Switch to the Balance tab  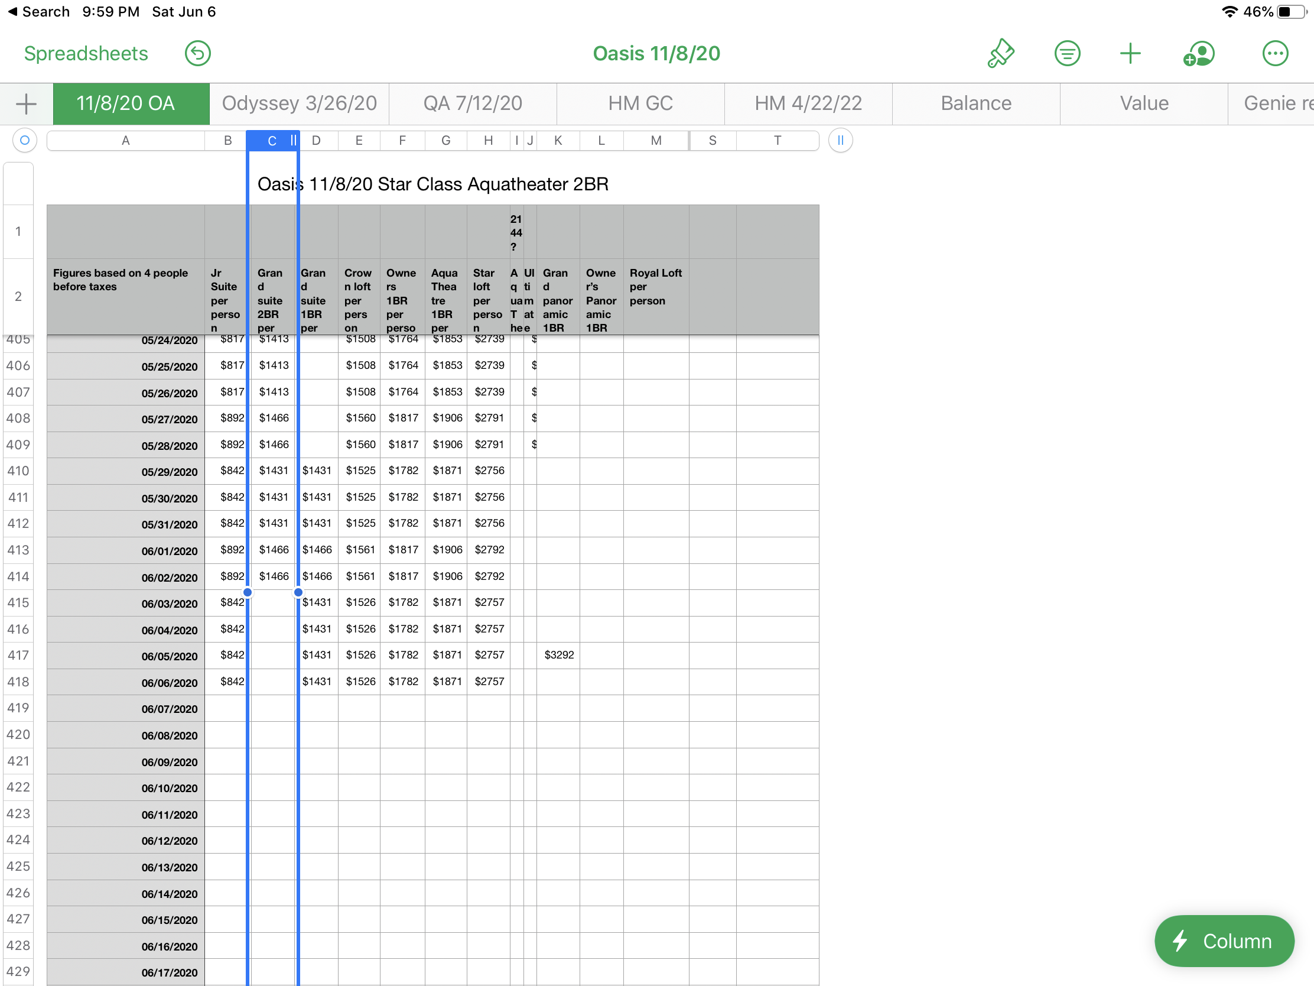[x=976, y=104]
